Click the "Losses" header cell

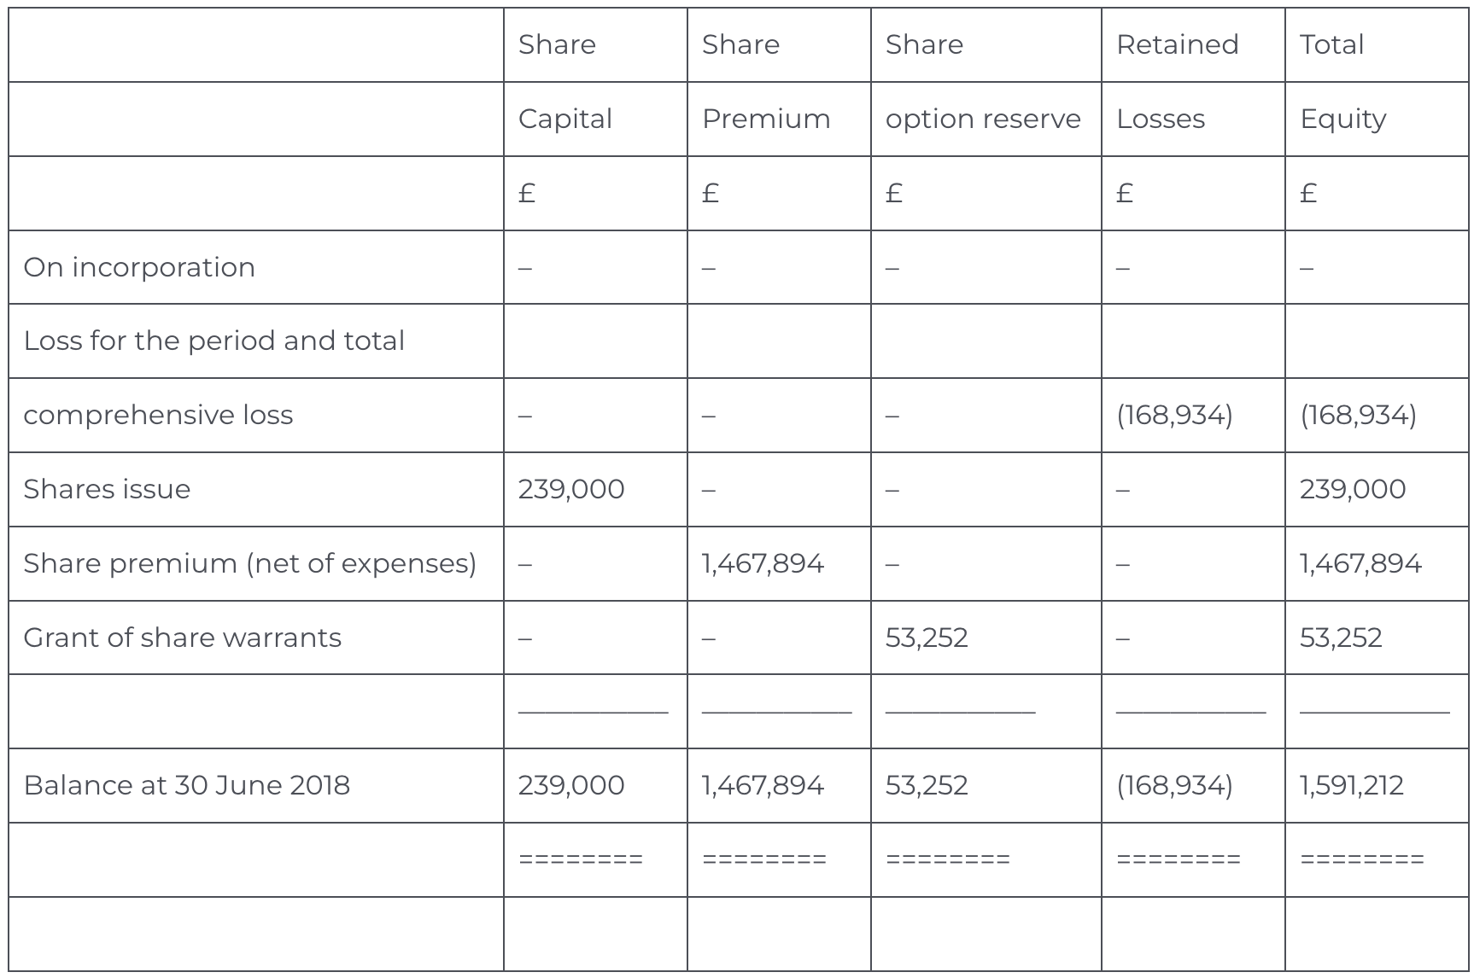[1161, 119]
